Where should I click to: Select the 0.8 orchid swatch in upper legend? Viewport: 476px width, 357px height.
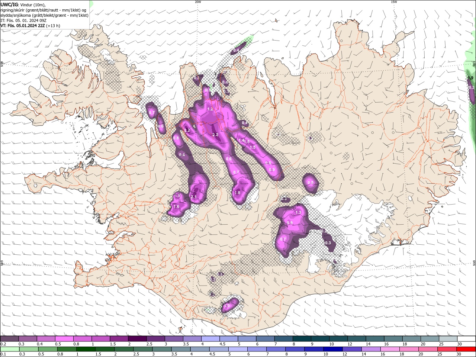[x=82, y=339]
